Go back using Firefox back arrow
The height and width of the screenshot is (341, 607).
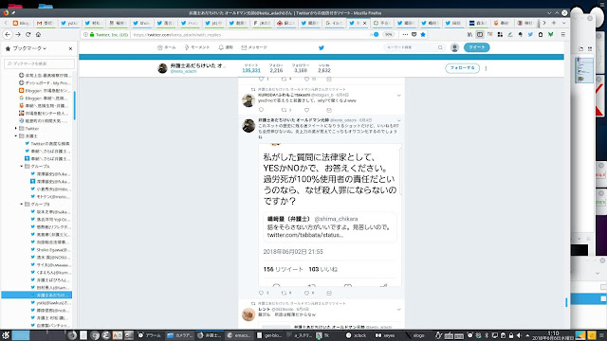[x=8, y=34]
